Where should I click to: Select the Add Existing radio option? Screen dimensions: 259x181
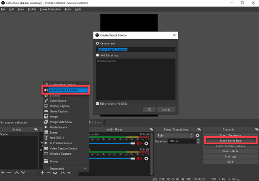coord(98,55)
